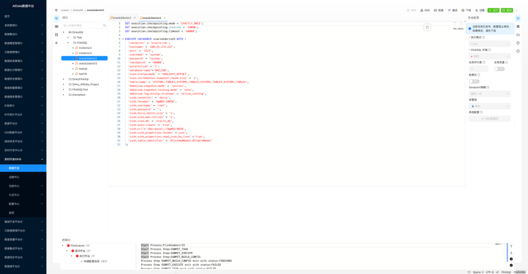This screenshot has height=274, width=528.
Task: Expand the Dinky_AllData_Project folder arrow
Action: 64,84
